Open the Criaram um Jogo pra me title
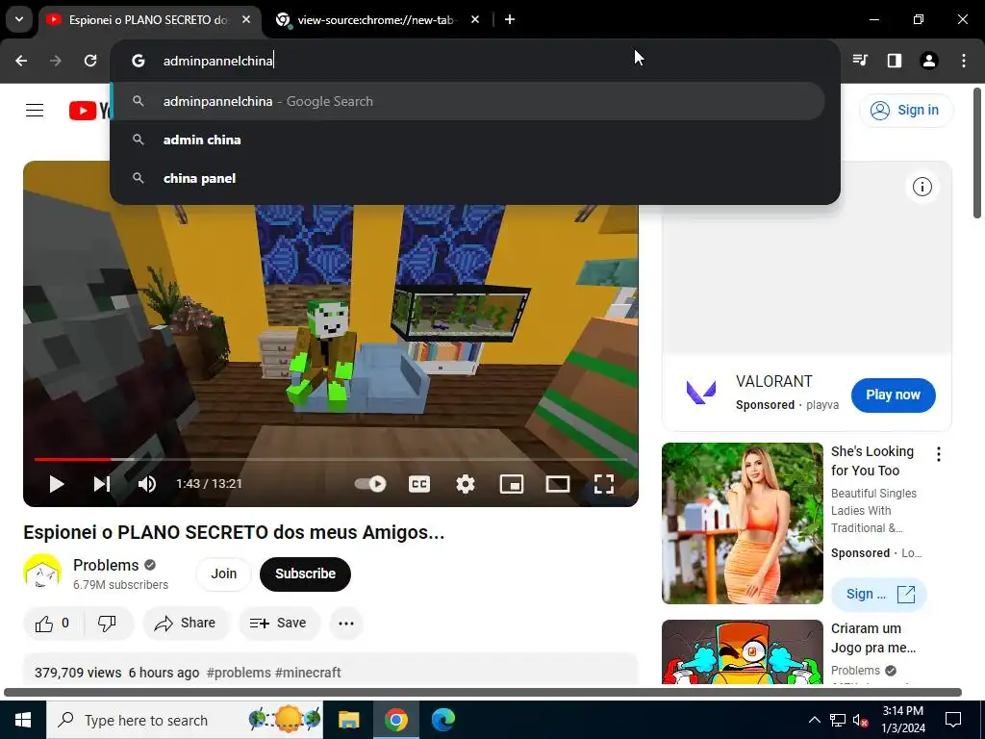 tap(873, 638)
